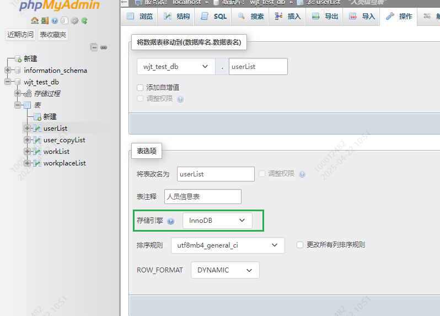This screenshot has width=440, height=316.
Task: Click the collapse-all navigation tree icon
Action: tap(94, 47)
